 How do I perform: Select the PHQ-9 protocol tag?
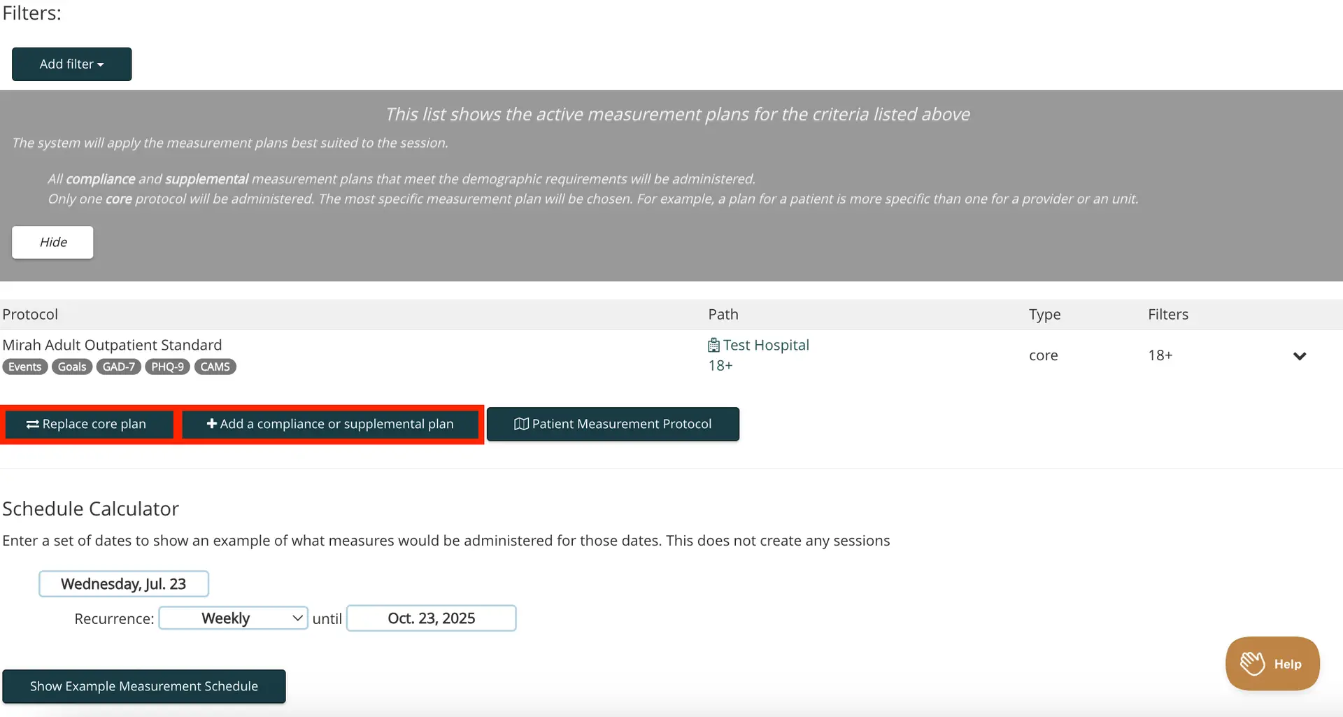pyautogui.click(x=167, y=367)
